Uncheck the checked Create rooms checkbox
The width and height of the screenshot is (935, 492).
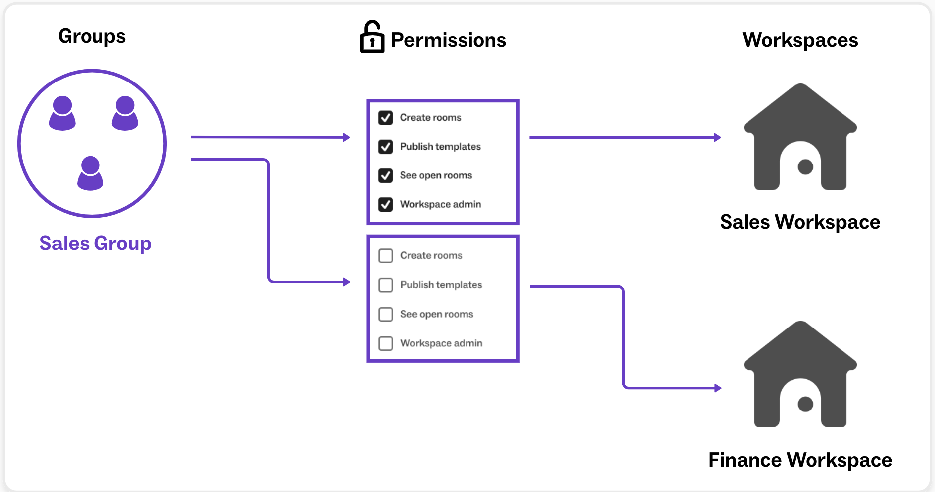coord(386,118)
